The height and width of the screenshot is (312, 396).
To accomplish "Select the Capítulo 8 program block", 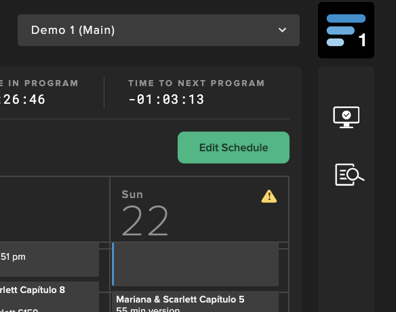I will 49,297.
